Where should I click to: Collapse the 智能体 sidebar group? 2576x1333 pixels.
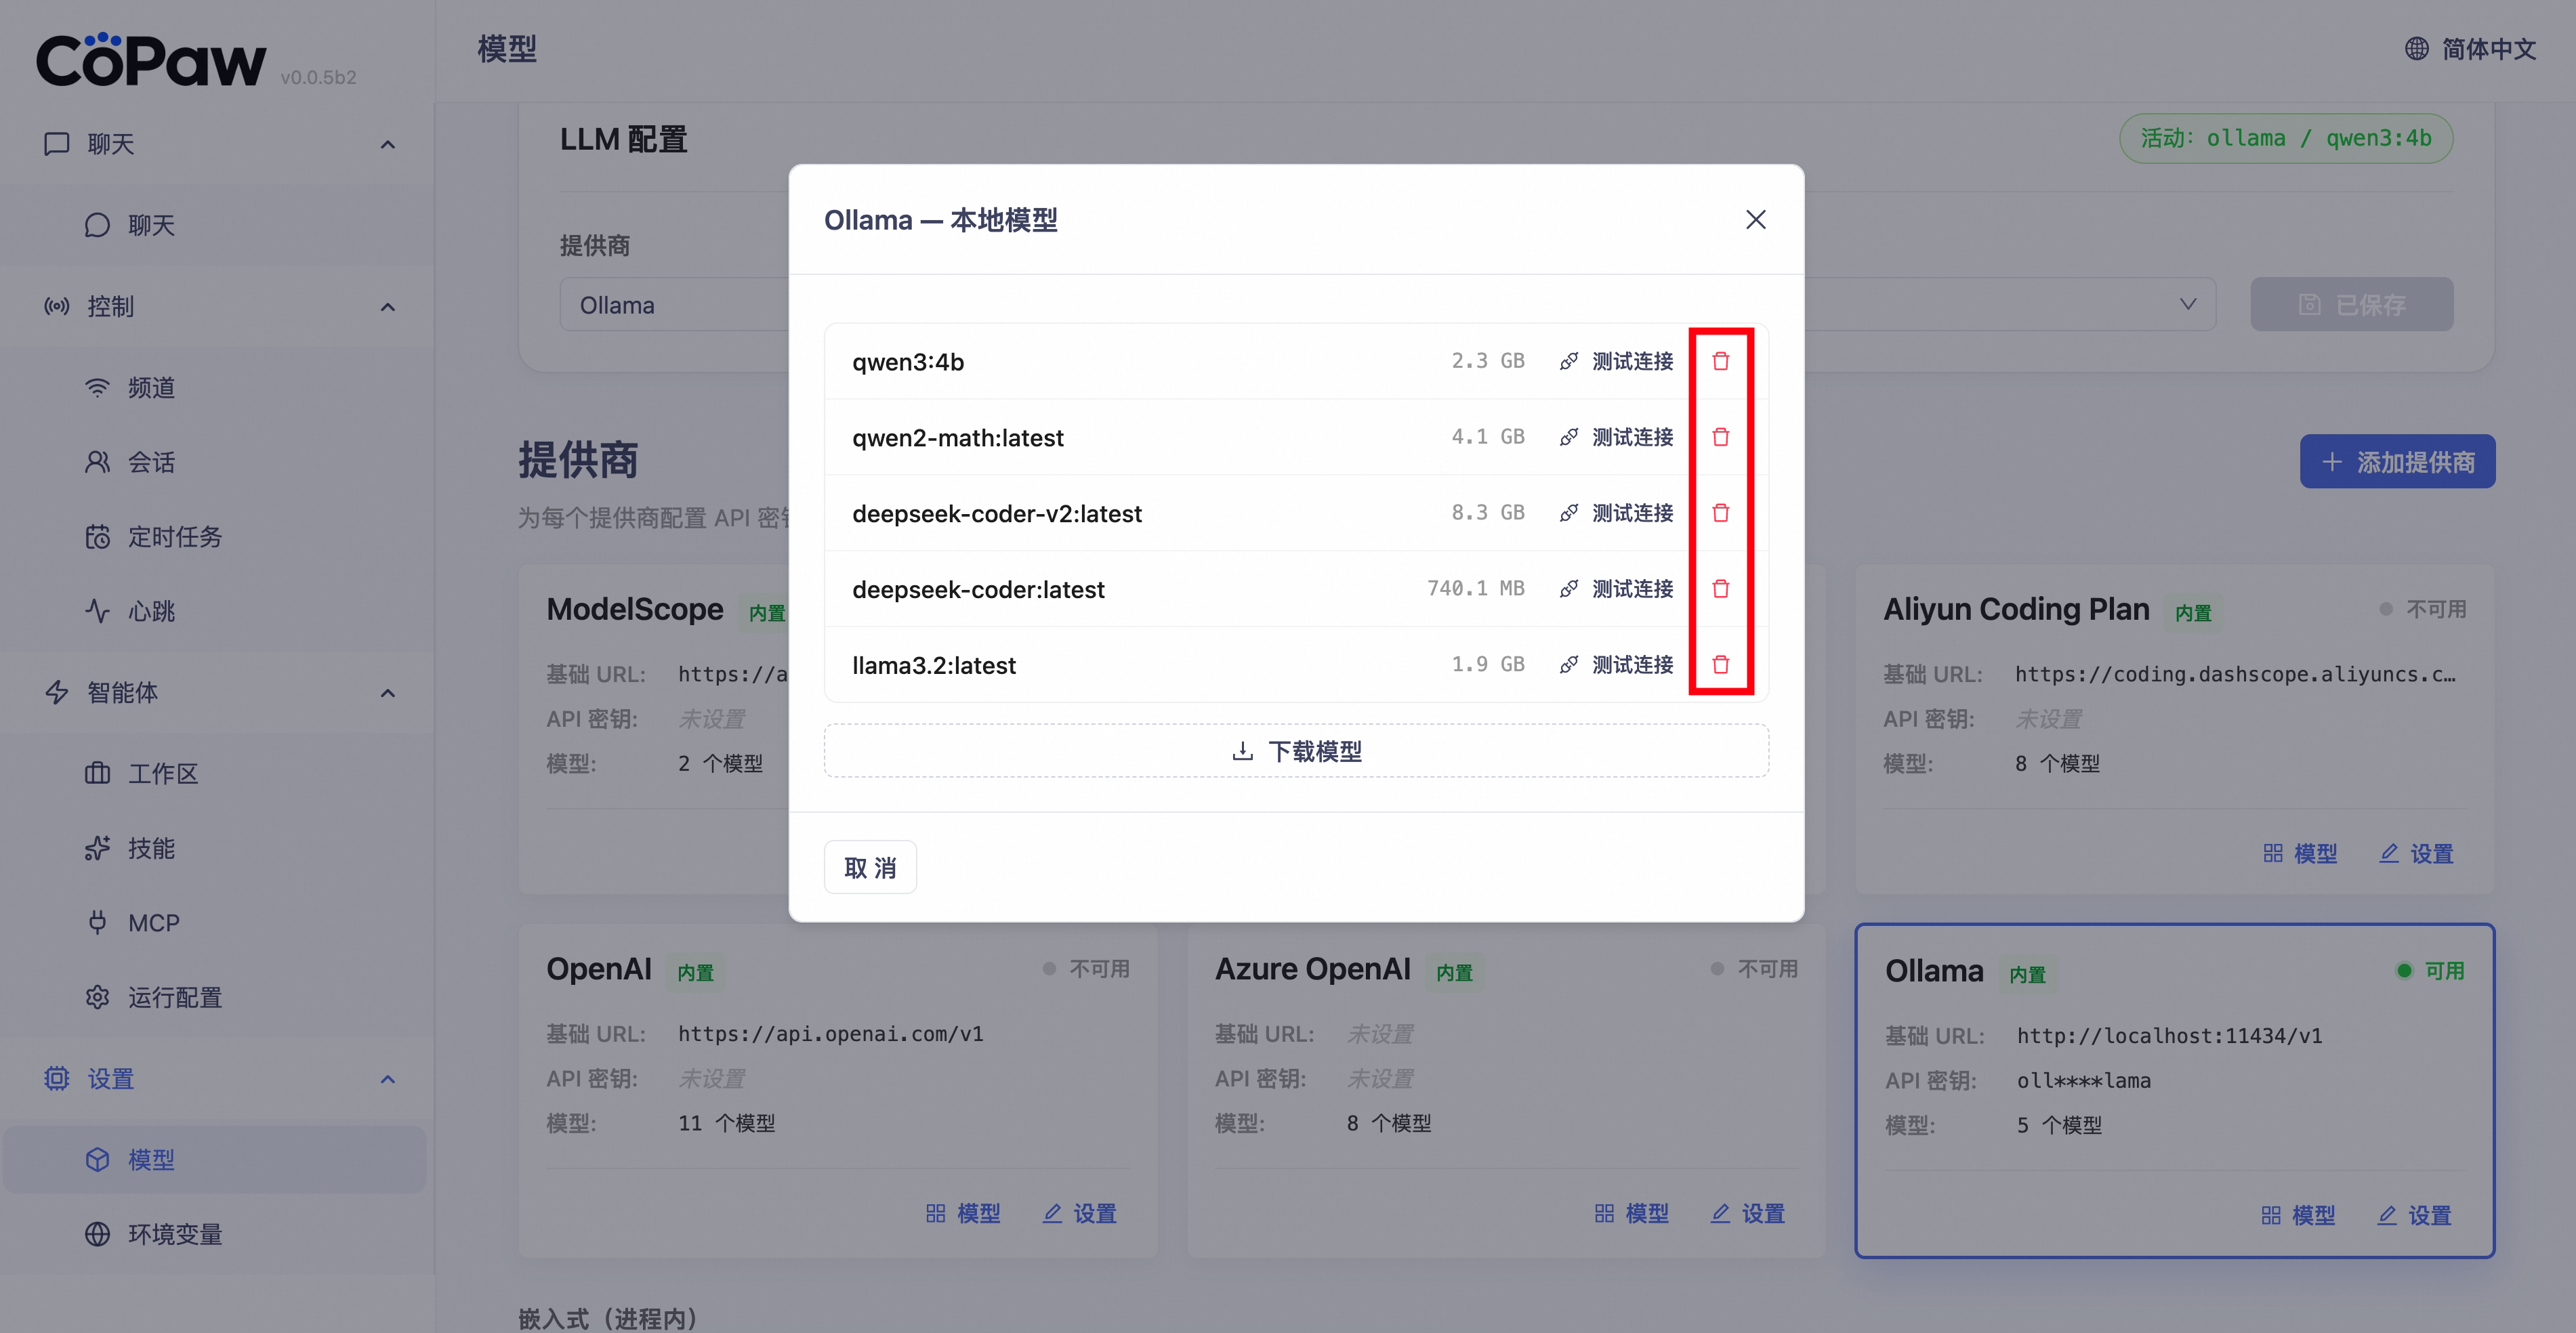tap(387, 693)
